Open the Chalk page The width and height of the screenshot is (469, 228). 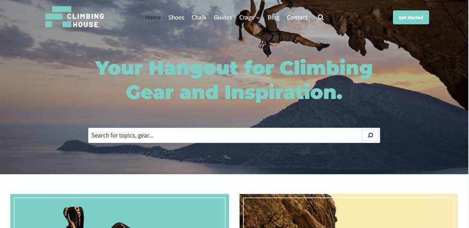tap(199, 17)
